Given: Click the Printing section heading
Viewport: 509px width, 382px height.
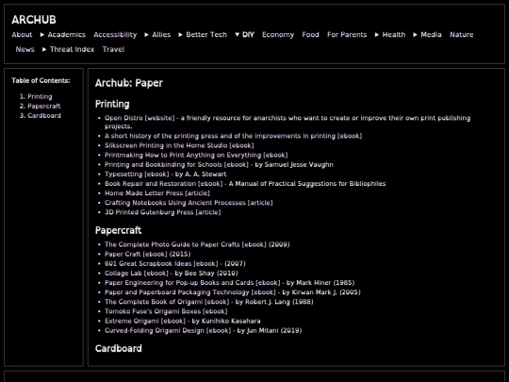Looking at the screenshot, I should pyautogui.click(x=112, y=104).
